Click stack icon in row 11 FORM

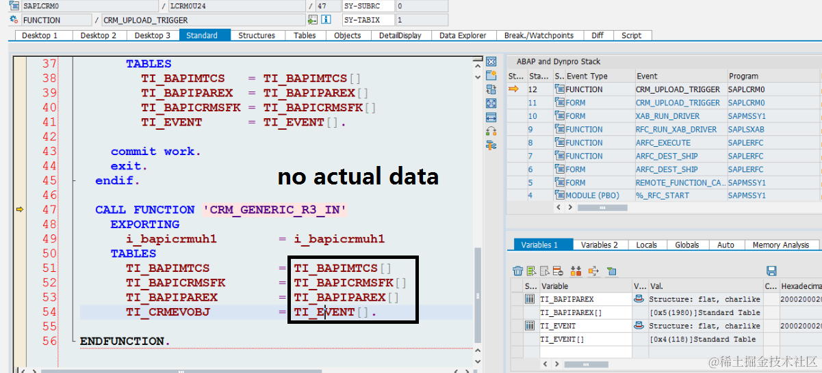[x=559, y=102]
